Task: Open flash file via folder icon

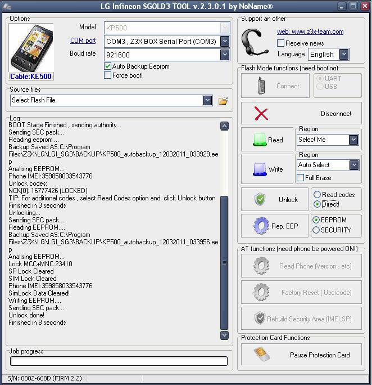Action: (x=223, y=101)
